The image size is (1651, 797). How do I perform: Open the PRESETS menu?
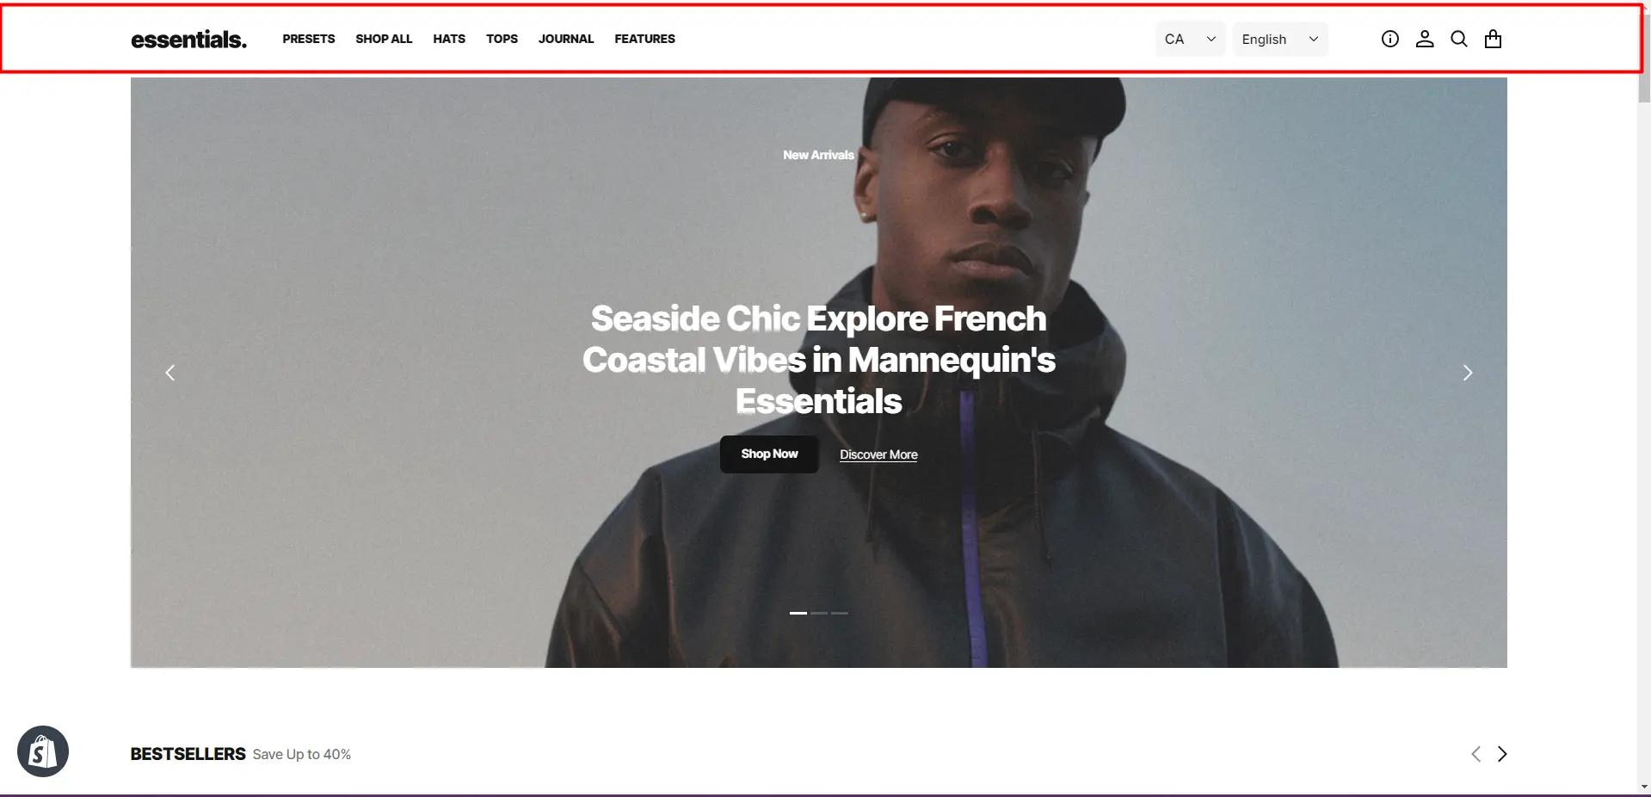click(309, 39)
